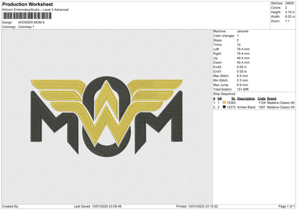Screen dimensions: 297x210
Task: Click the yellow thread swatch for stop 1
Action: [224, 103]
